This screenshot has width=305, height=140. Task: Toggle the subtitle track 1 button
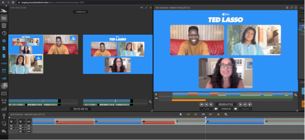point(22,131)
